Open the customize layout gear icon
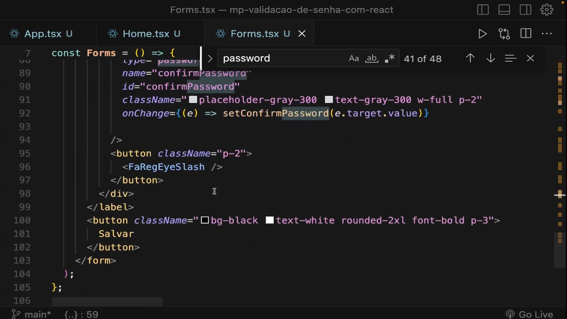Screen dimensions: 567x319 547,10
